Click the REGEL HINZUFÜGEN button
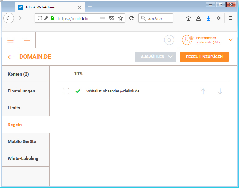 [x=204, y=57]
